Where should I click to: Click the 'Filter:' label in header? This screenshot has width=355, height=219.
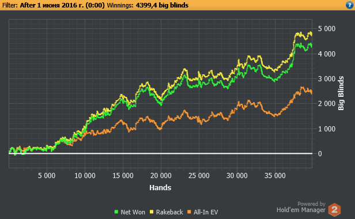tap(10, 5)
